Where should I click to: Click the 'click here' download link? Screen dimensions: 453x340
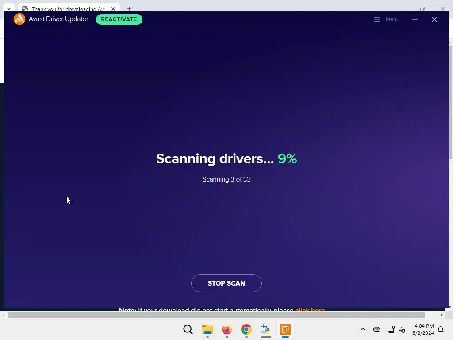tap(310, 309)
